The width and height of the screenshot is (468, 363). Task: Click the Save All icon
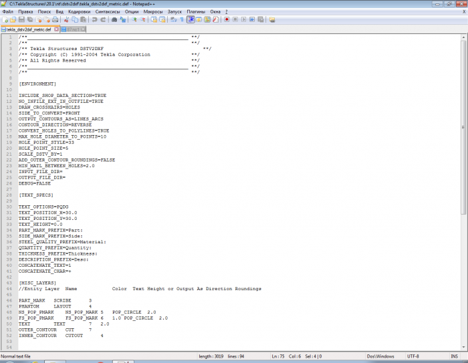point(30,19)
